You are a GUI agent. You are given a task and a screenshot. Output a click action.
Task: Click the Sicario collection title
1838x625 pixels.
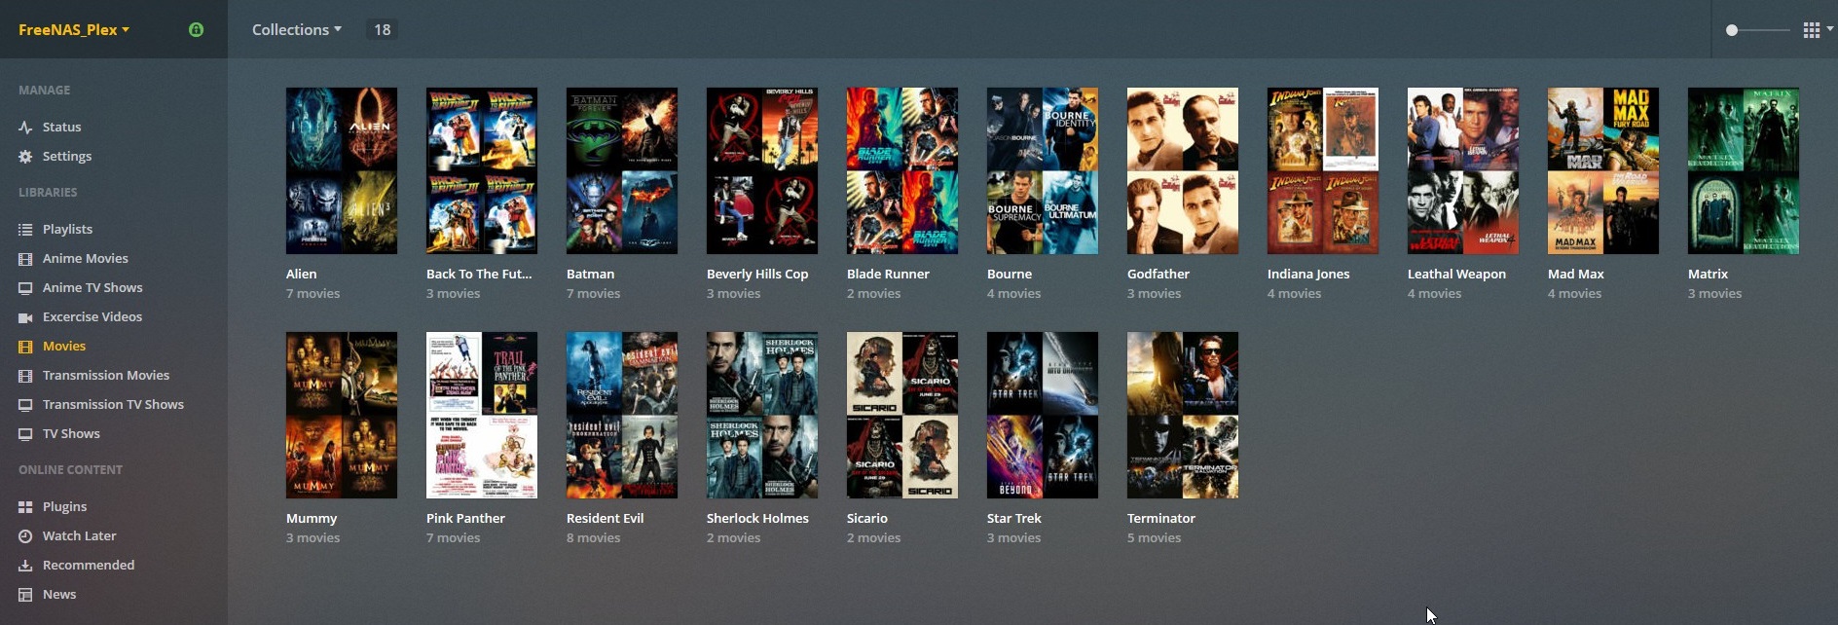coord(867,518)
